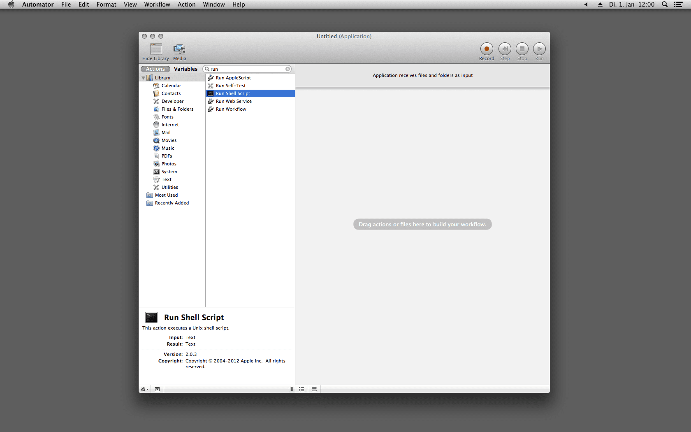Clear the search field text

pos(288,69)
